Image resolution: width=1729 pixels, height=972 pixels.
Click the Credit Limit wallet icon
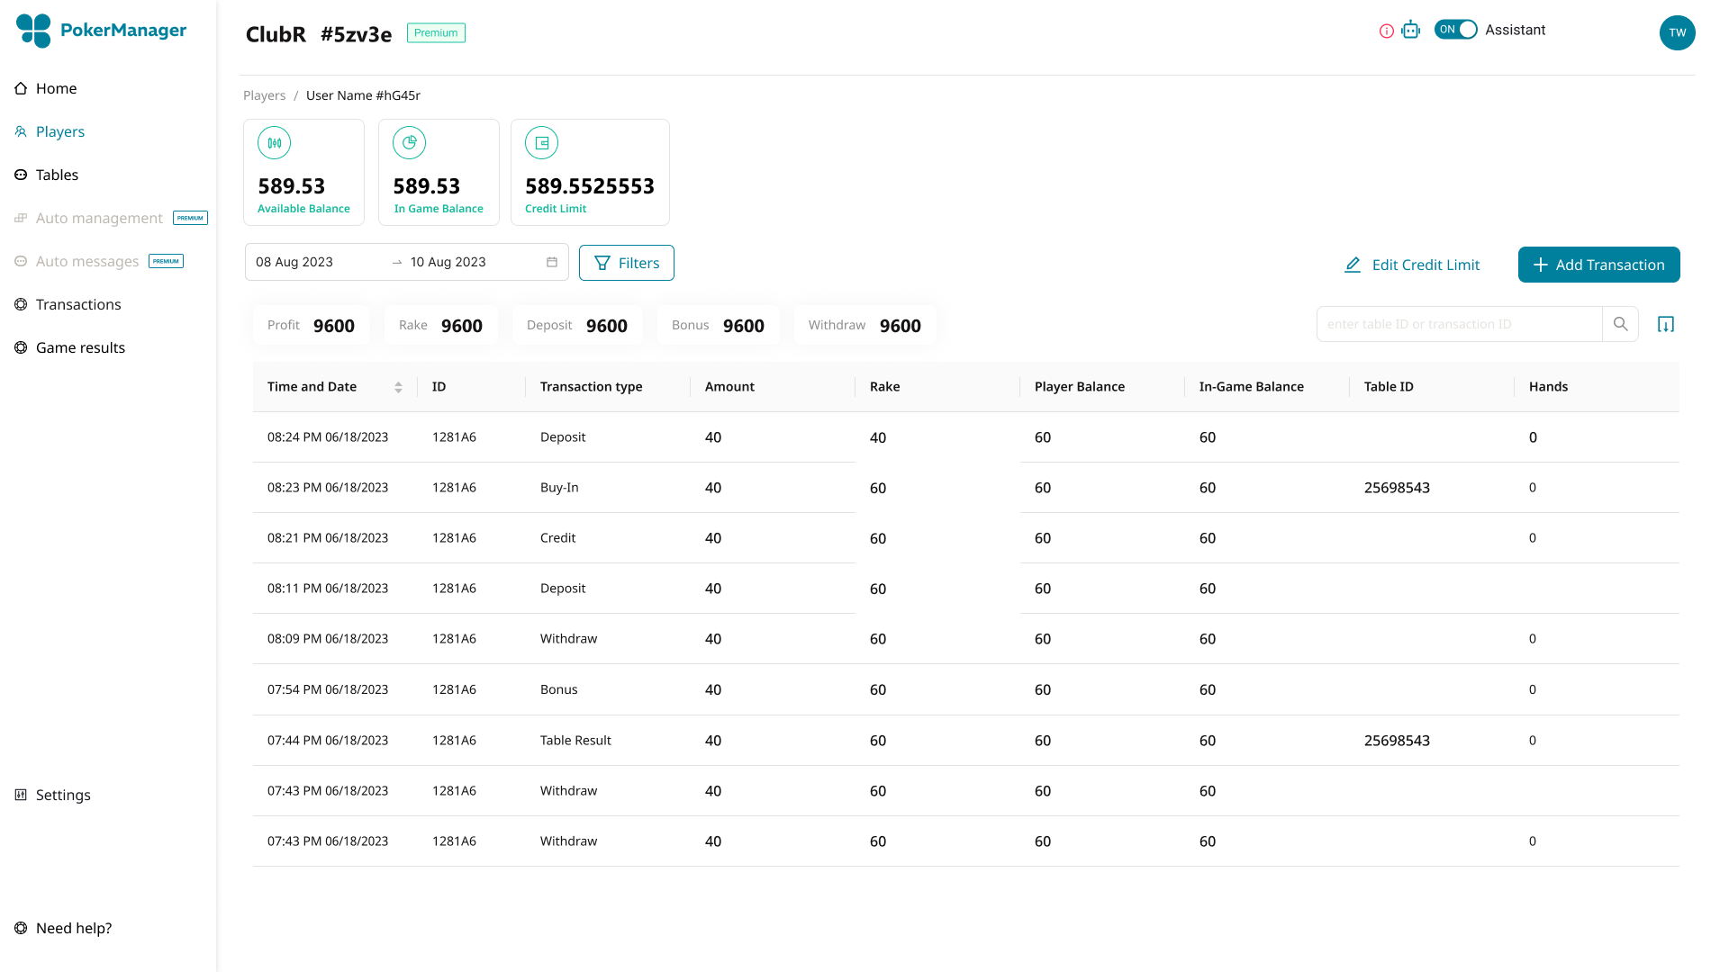(541, 143)
